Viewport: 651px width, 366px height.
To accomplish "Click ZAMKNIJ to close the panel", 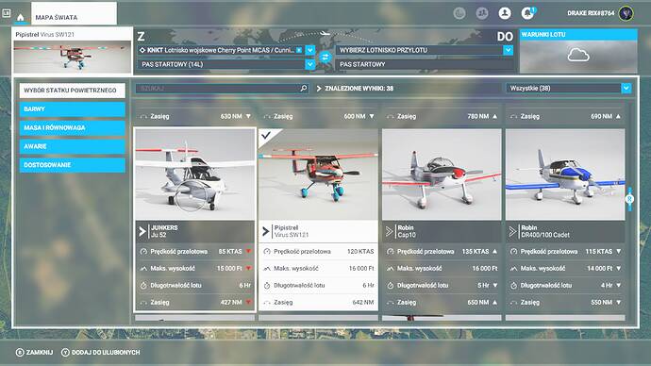I will click(40, 352).
